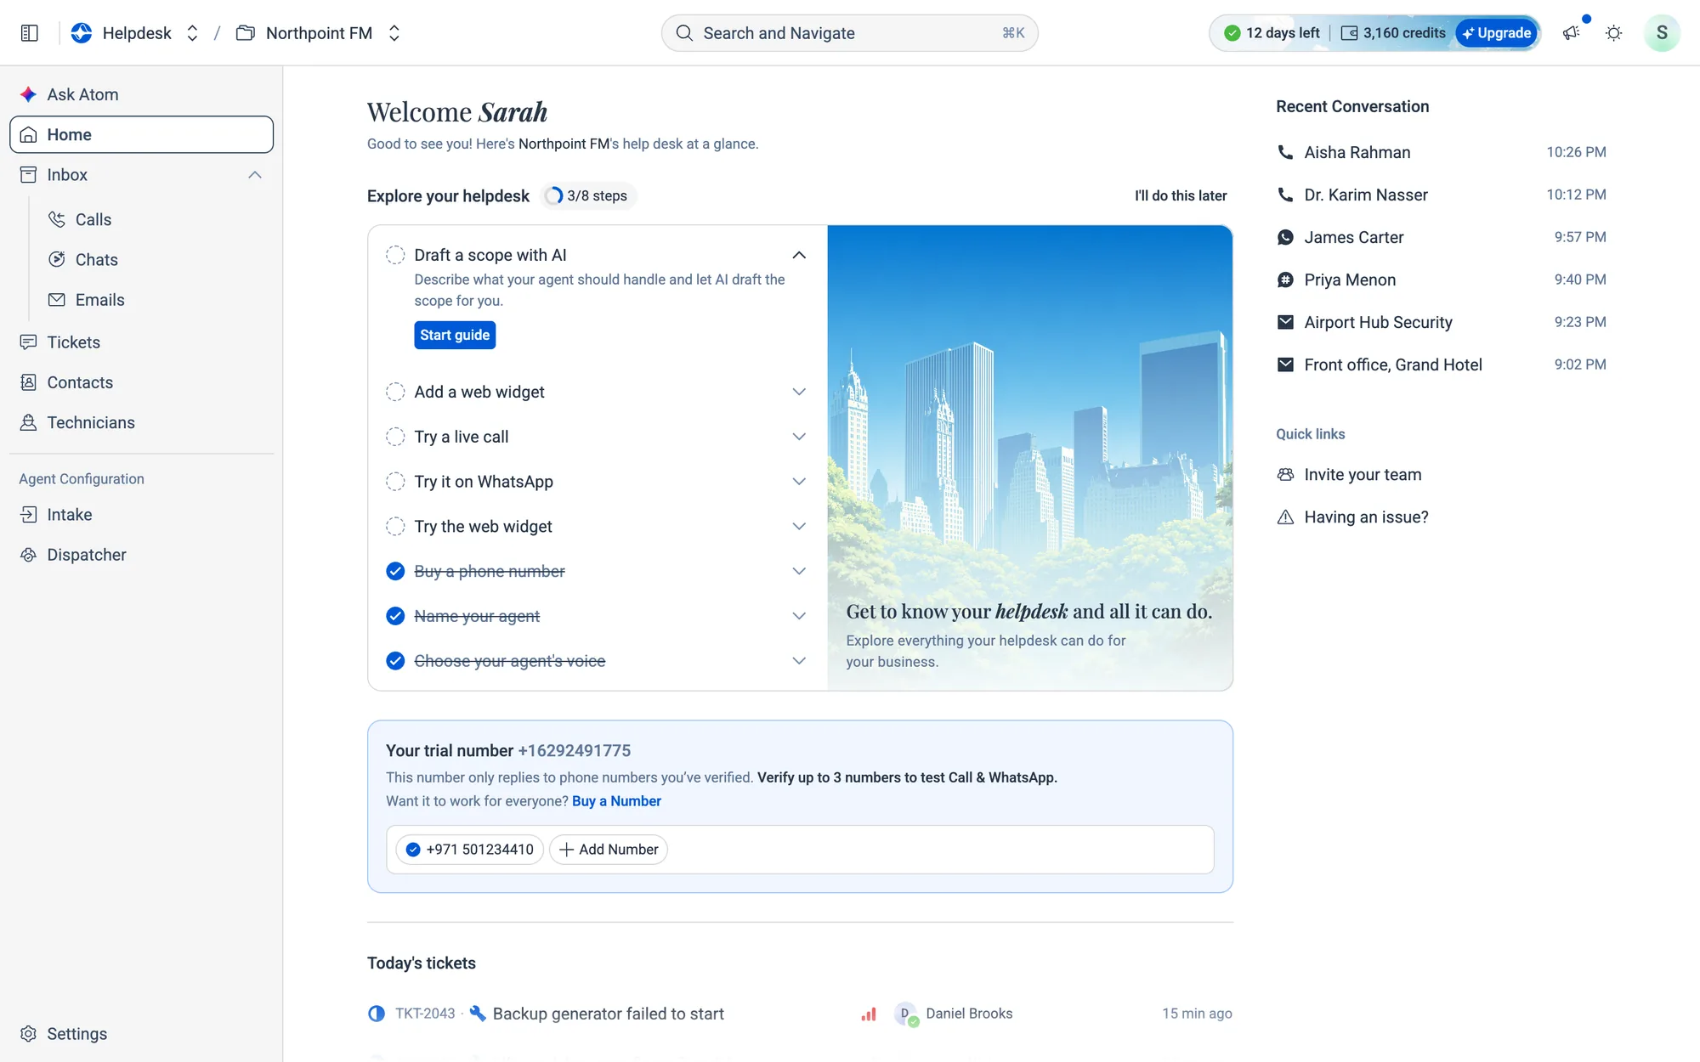Collapse the Draft a scope step chevron
Viewport: 1700px width, 1062px height.
coord(799,255)
